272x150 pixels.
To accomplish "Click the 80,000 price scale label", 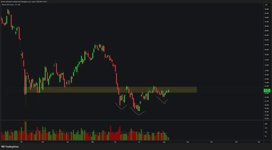I will (267, 50).
